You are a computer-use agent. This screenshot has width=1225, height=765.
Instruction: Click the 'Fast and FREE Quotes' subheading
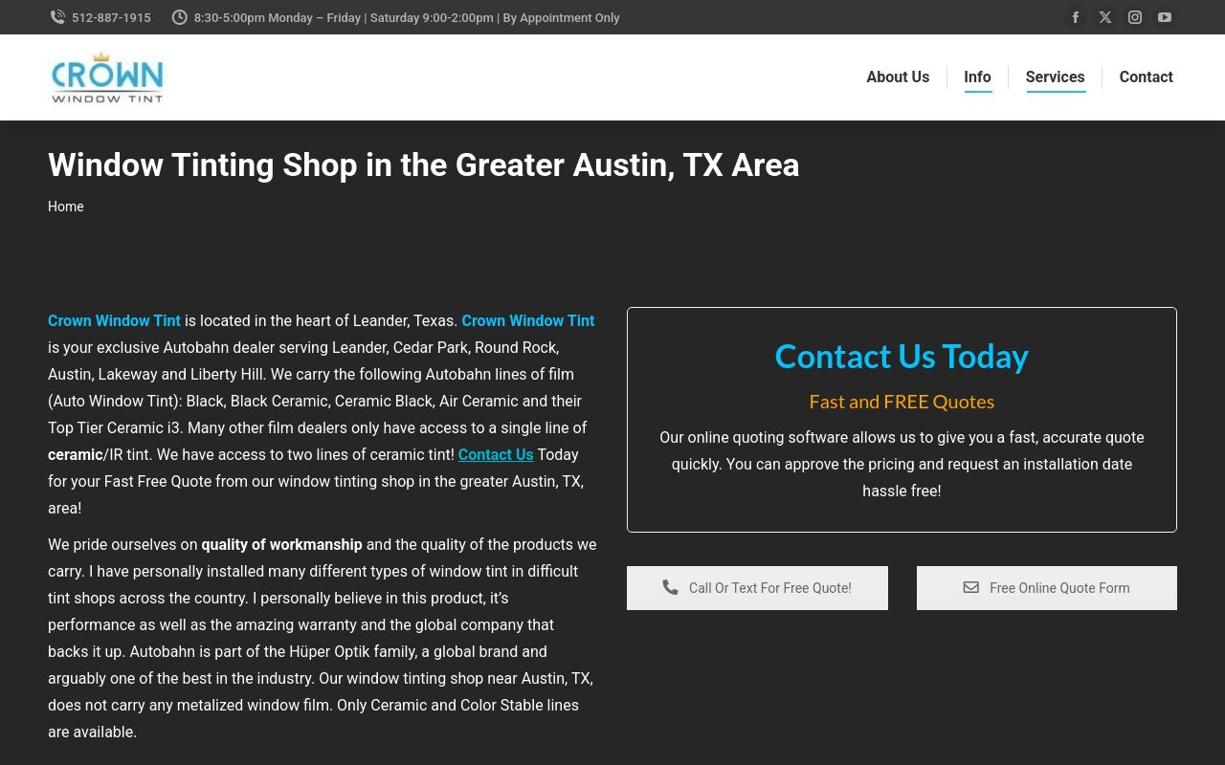click(x=902, y=402)
